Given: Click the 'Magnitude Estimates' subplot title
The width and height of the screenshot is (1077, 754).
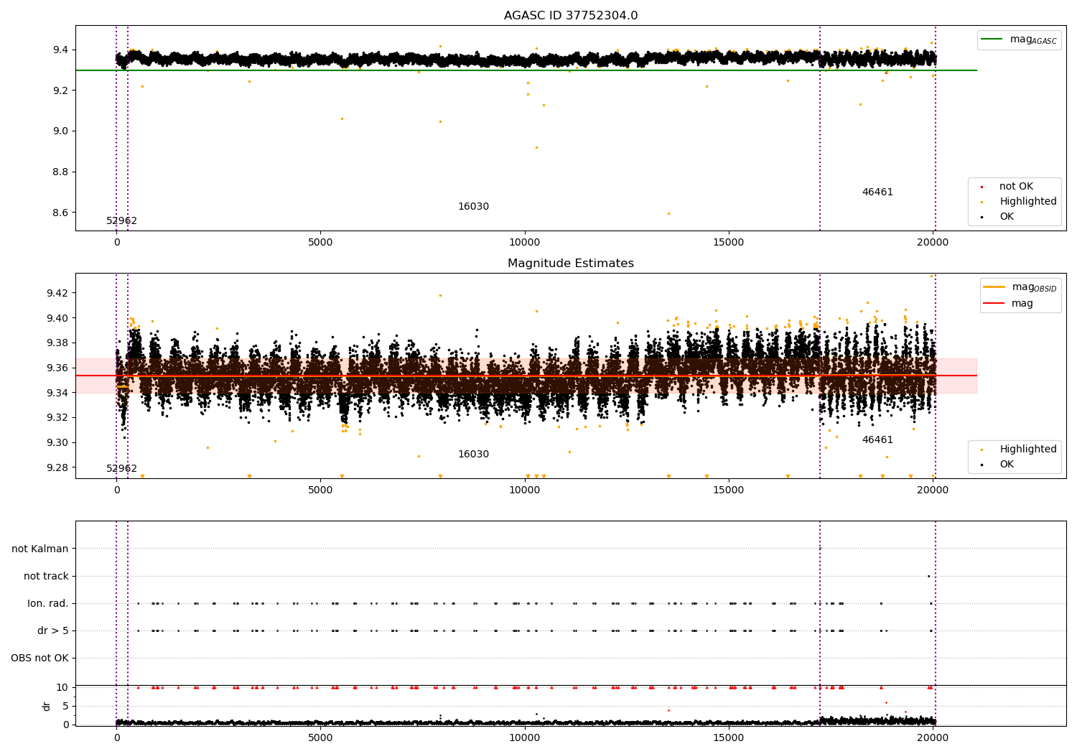Looking at the screenshot, I should pyautogui.click(x=571, y=264).
